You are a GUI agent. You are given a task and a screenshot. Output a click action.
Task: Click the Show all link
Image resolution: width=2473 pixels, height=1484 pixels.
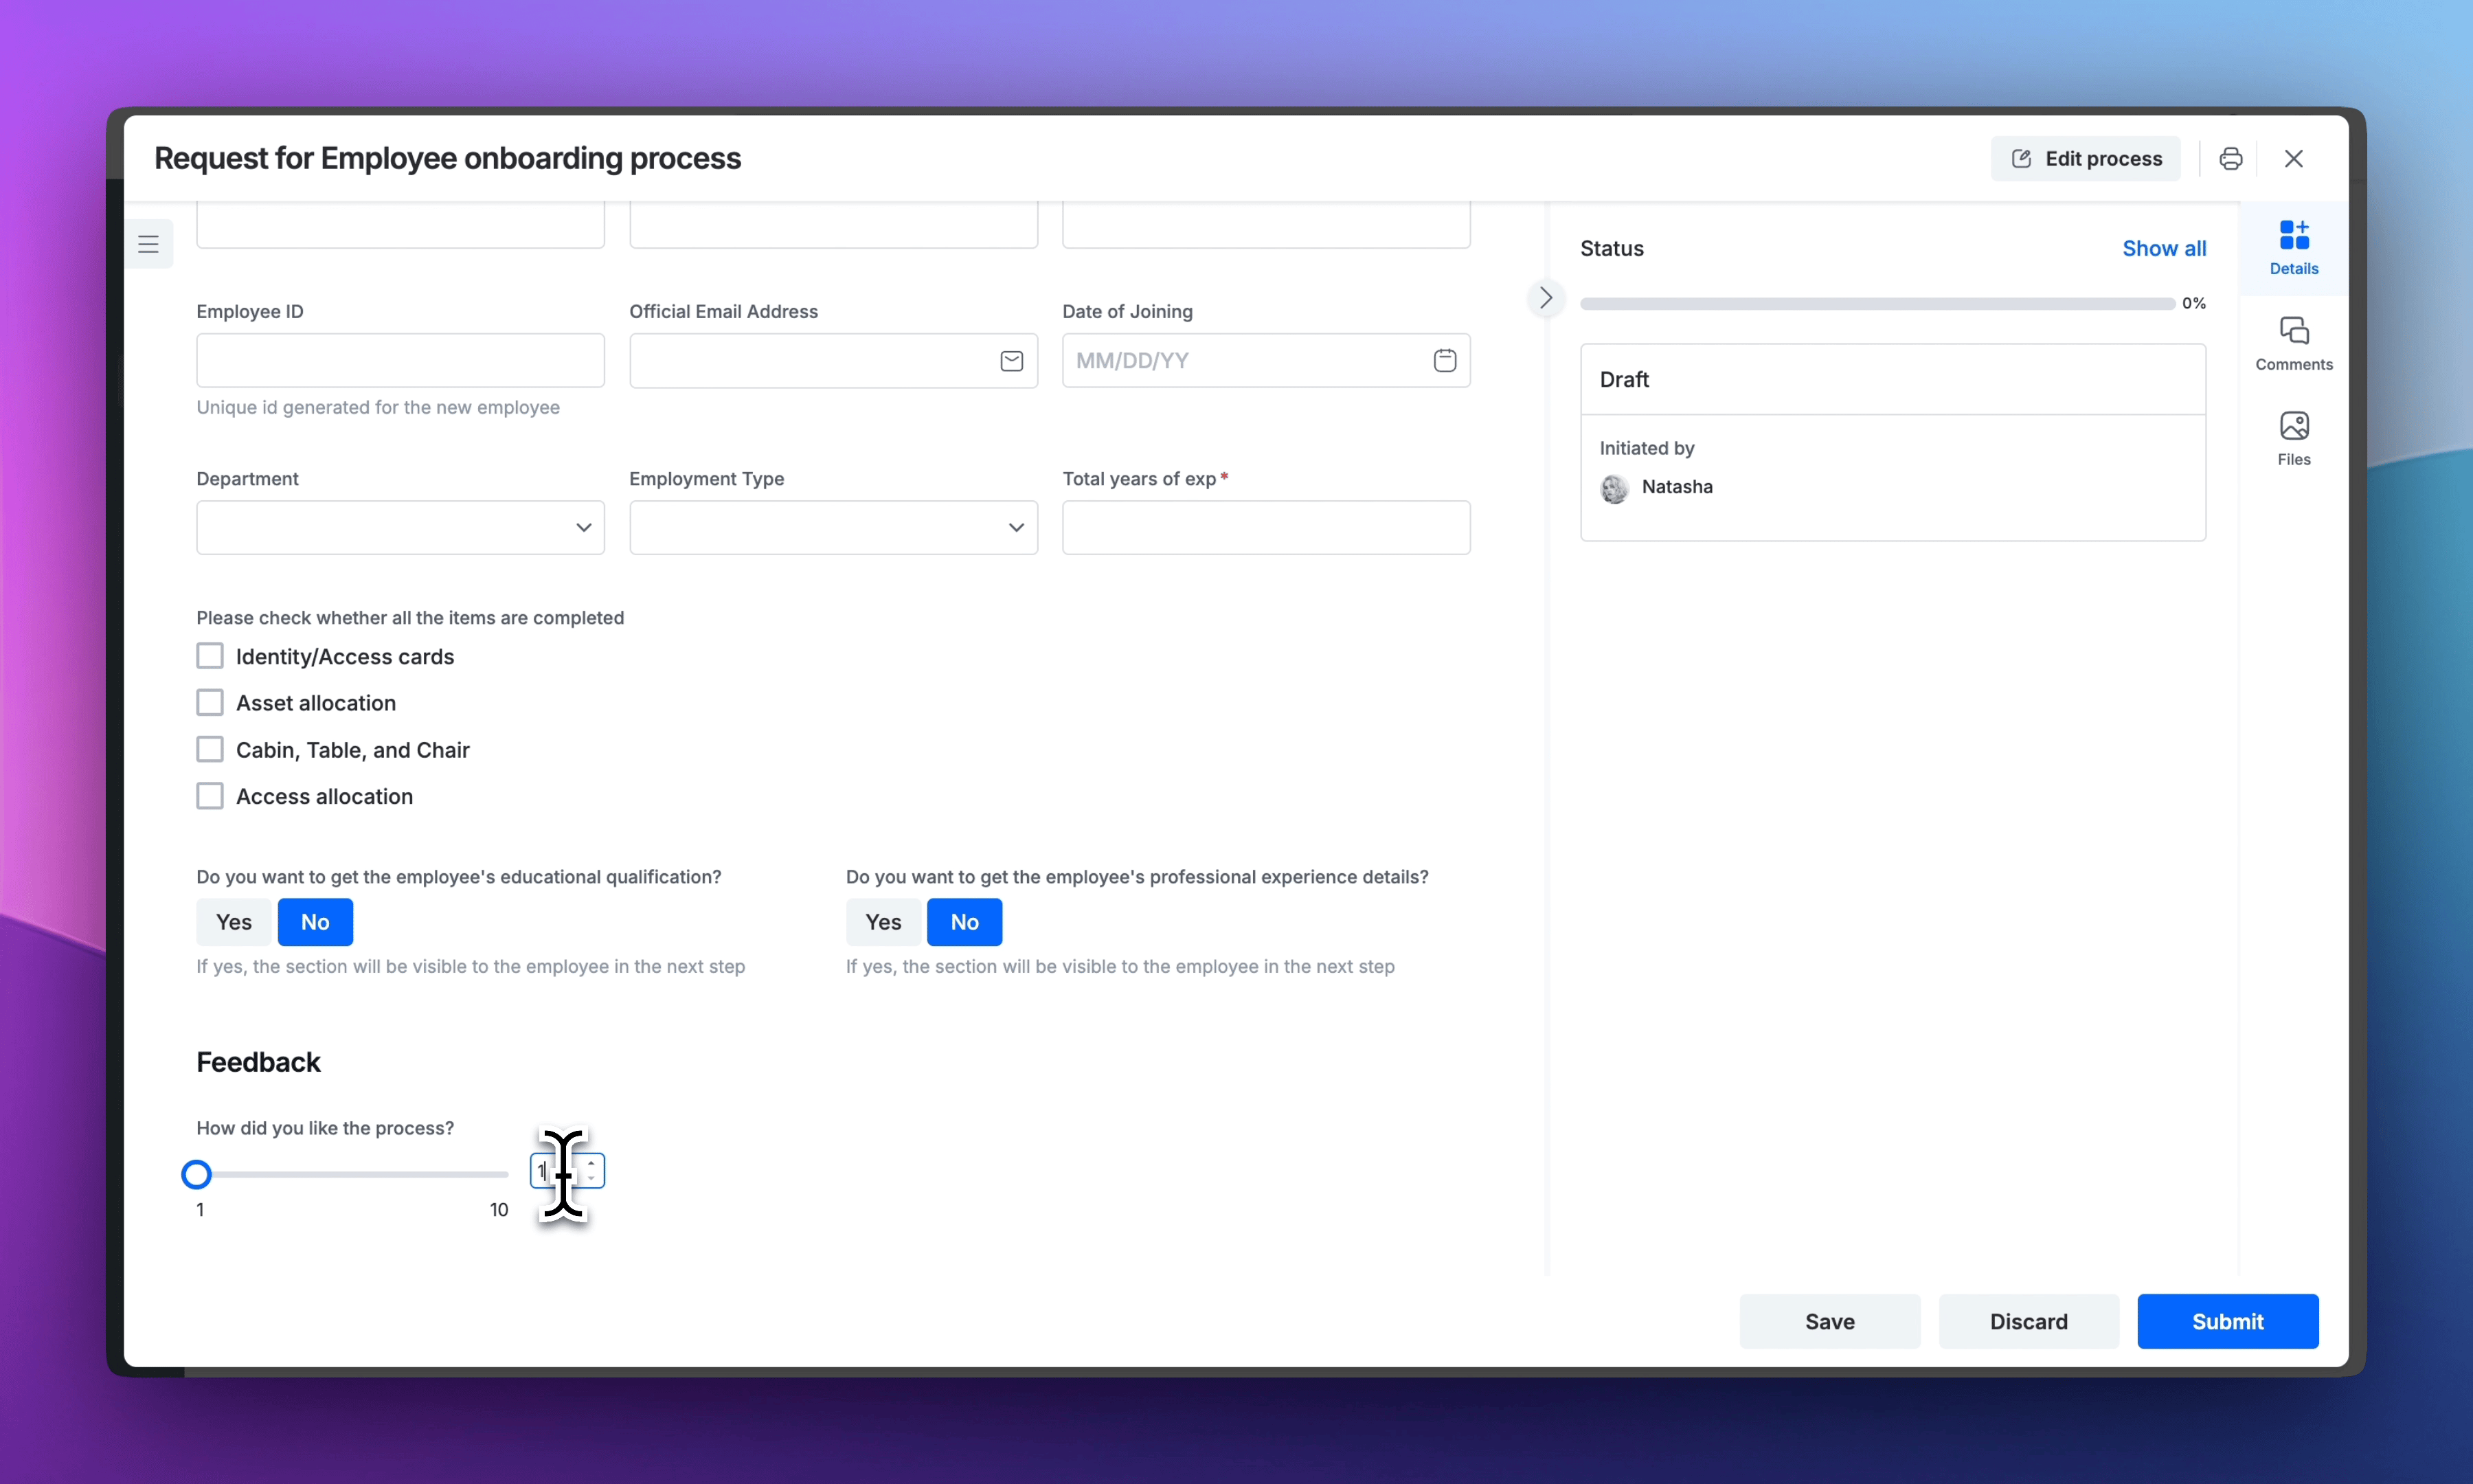point(2163,248)
